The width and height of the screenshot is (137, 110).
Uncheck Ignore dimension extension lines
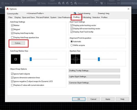click(12, 78)
